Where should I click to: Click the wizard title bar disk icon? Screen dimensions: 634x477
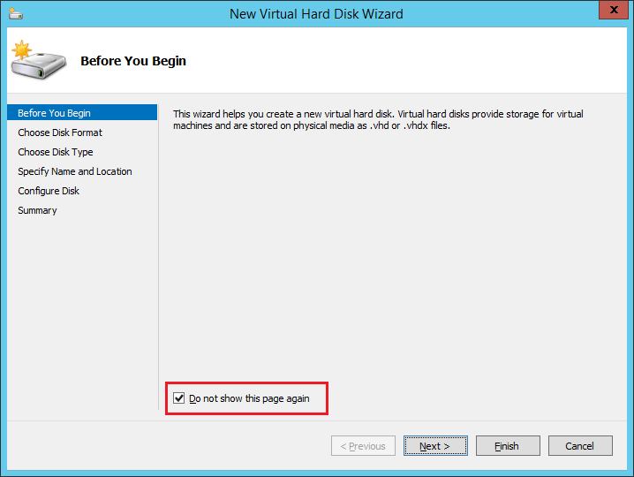[x=16, y=13]
